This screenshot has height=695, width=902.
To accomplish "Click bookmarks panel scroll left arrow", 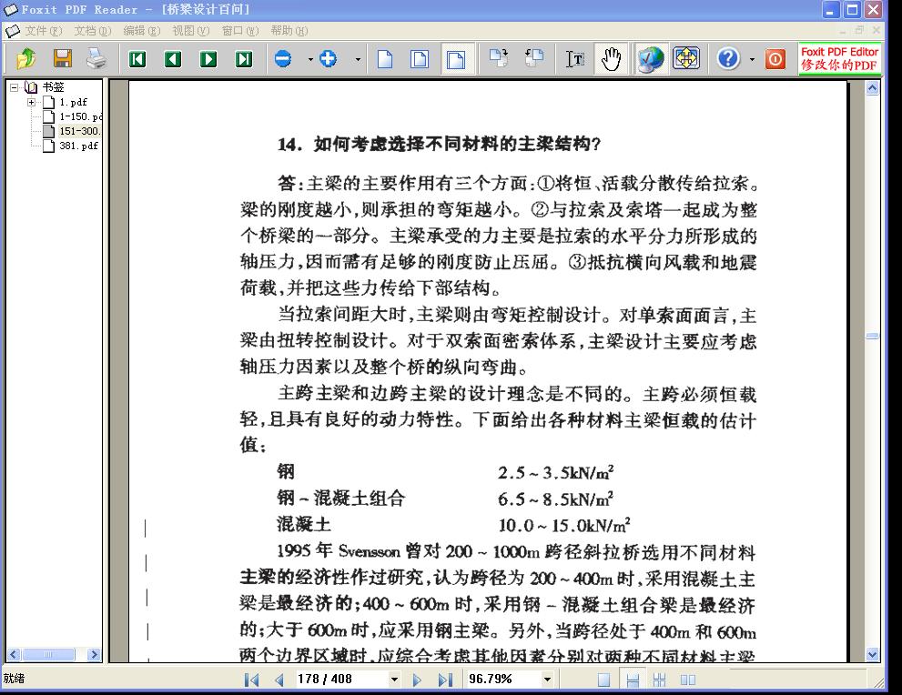I will [14, 655].
